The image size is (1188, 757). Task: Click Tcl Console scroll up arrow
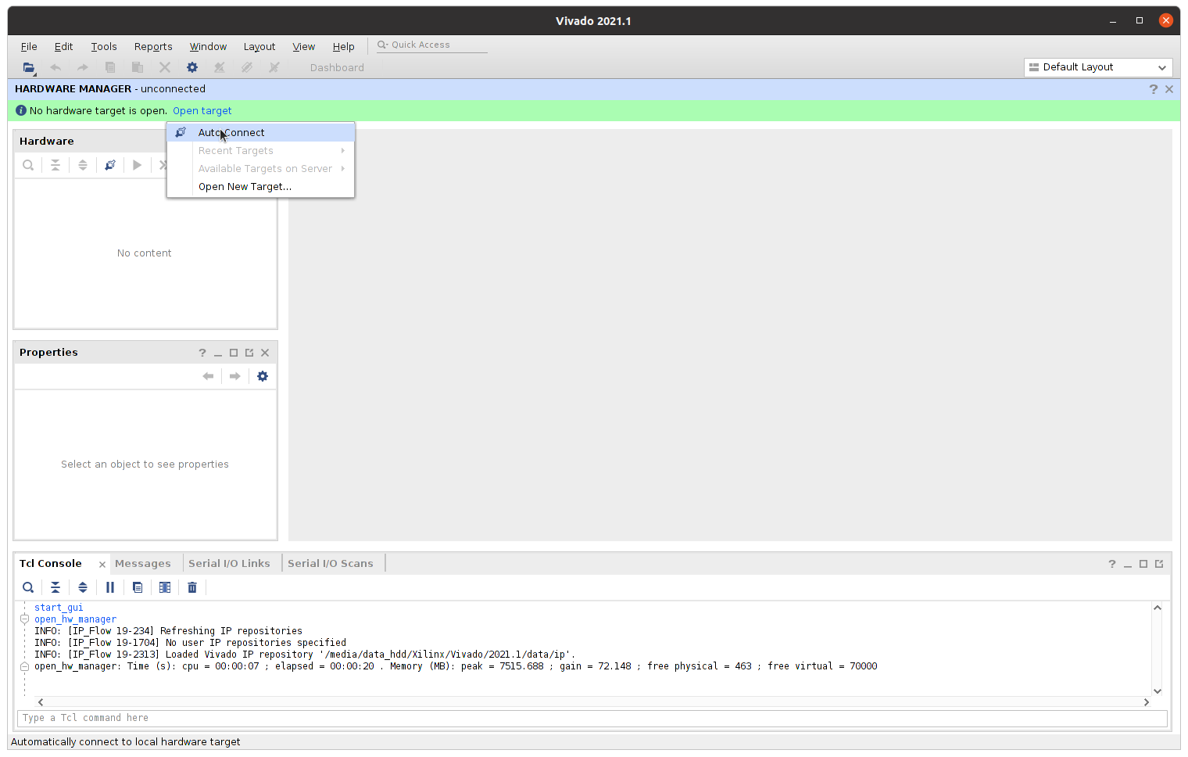[x=1158, y=608]
